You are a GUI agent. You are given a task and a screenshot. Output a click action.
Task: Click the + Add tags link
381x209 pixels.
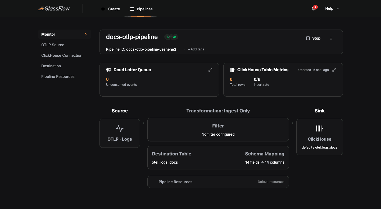pyautogui.click(x=196, y=49)
